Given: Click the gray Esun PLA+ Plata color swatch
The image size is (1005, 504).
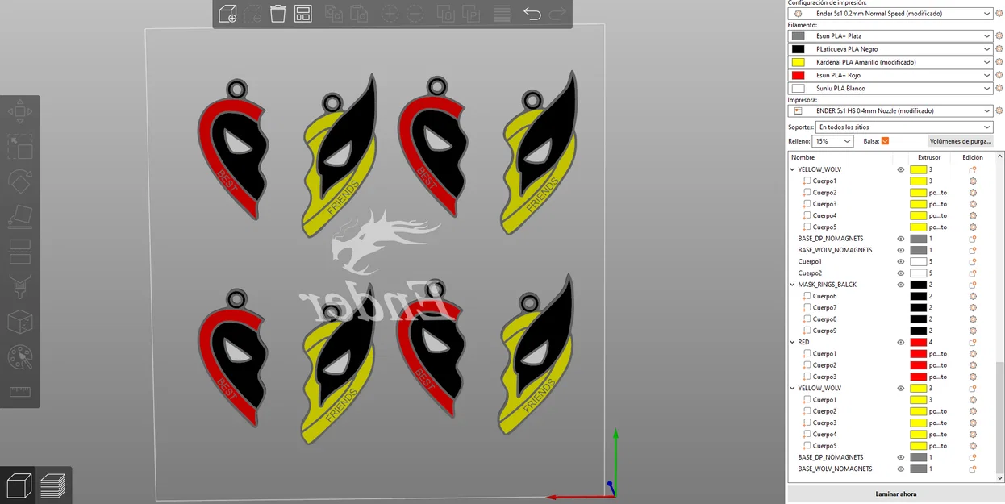Looking at the screenshot, I should pos(799,36).
